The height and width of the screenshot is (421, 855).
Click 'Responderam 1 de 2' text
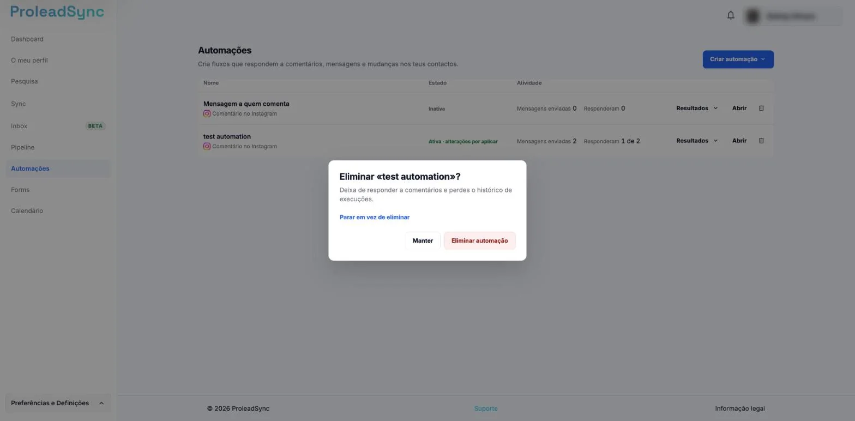(x=612, y=141)
